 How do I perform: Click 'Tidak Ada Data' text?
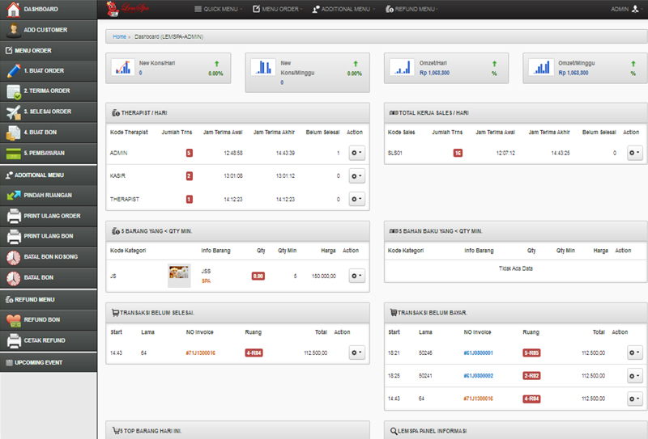(515, 268)
